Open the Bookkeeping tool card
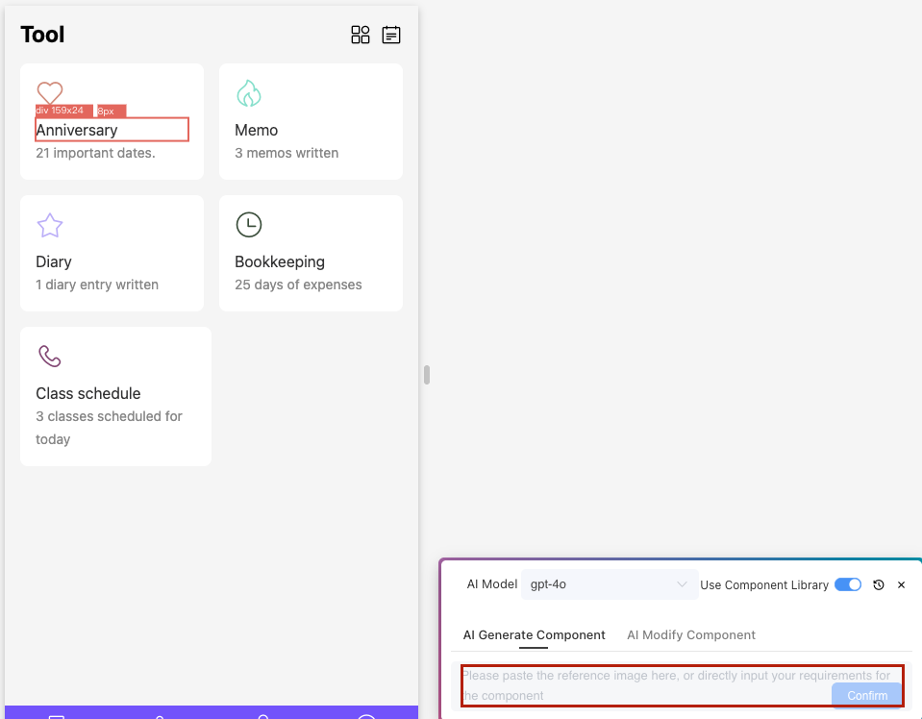The image size is (922, 719). [x=311, y=253]
